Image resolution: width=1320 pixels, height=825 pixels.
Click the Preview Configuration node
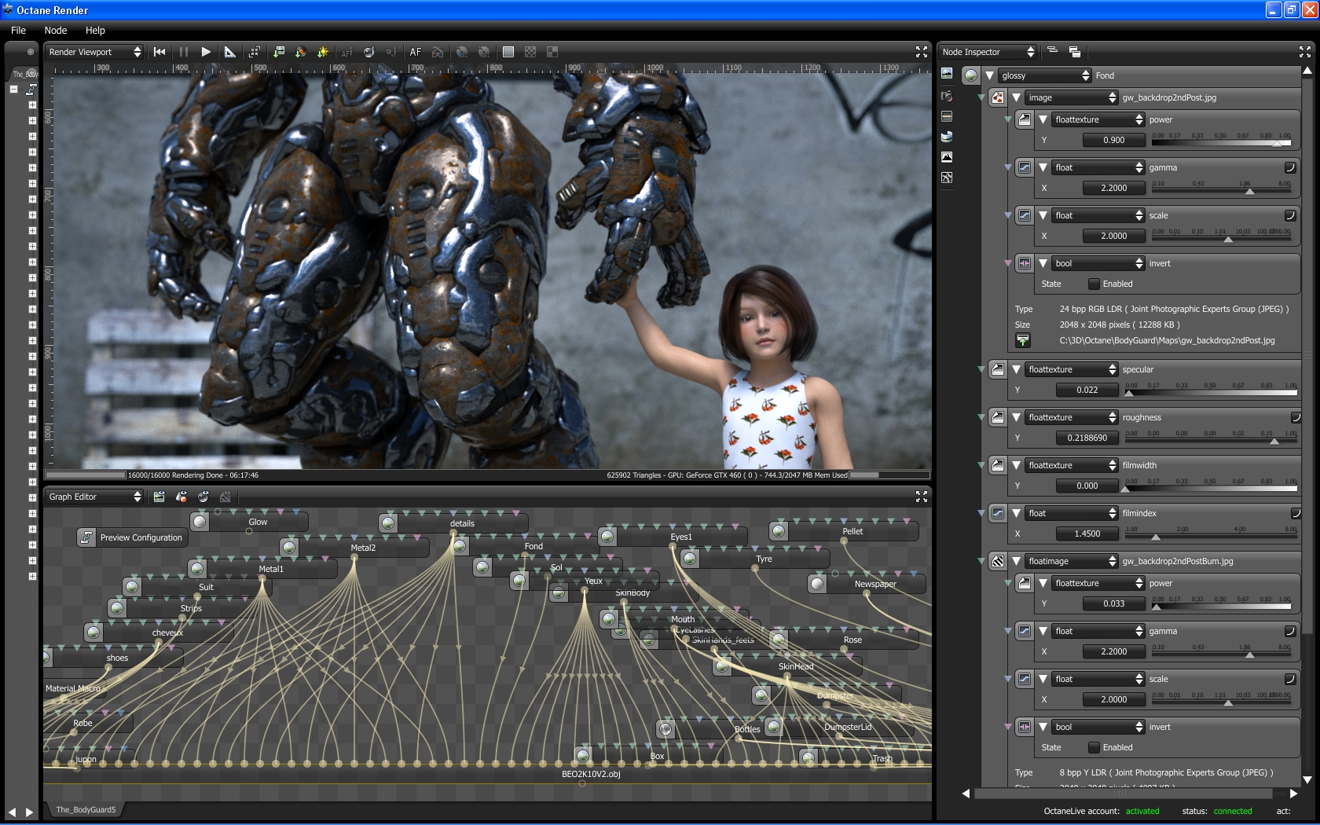tap(140, 537)
